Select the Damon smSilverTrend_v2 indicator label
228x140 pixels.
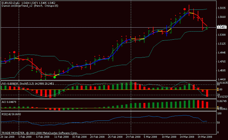coord(30,6)
